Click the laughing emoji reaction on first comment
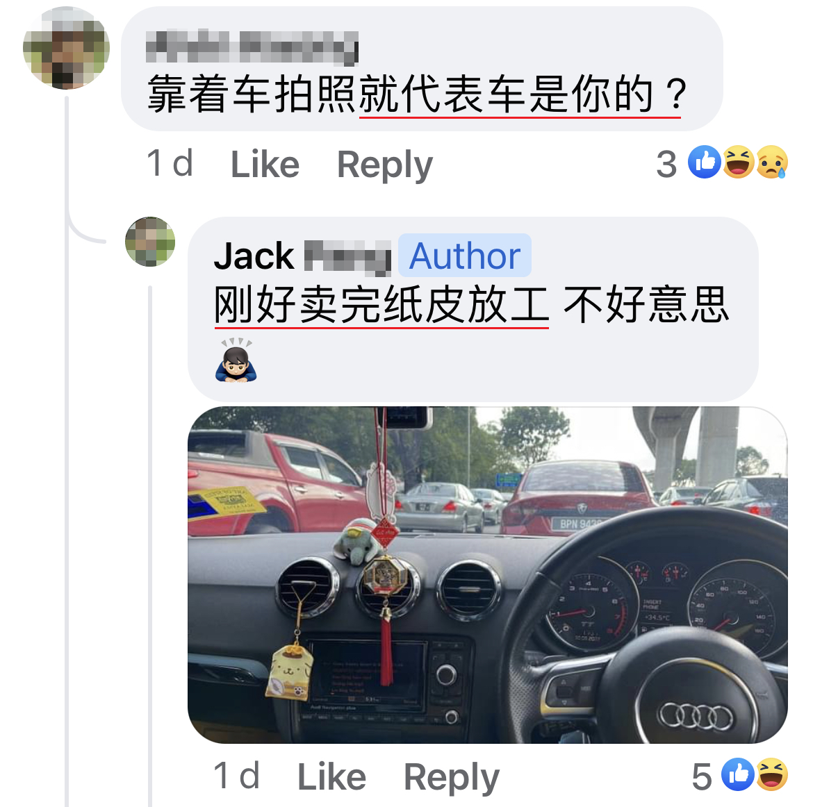 coord(739,163)
